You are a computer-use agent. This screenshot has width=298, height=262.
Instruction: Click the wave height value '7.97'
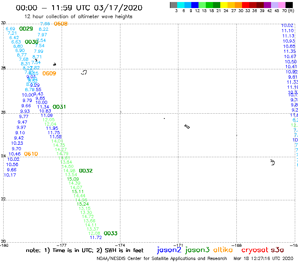pos(42,35)
